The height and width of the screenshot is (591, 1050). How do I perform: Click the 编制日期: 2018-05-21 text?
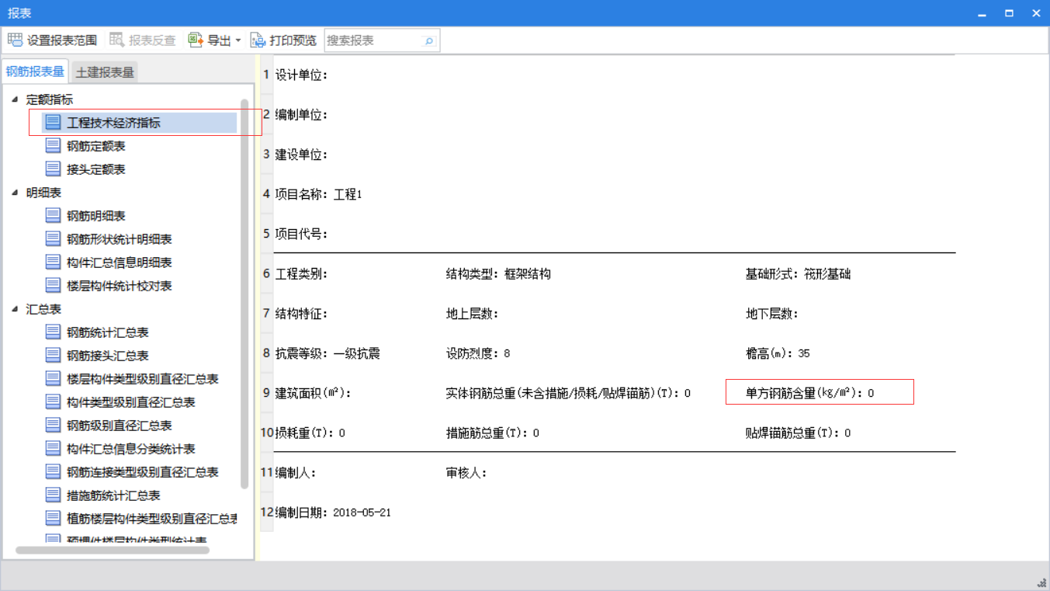334,513
